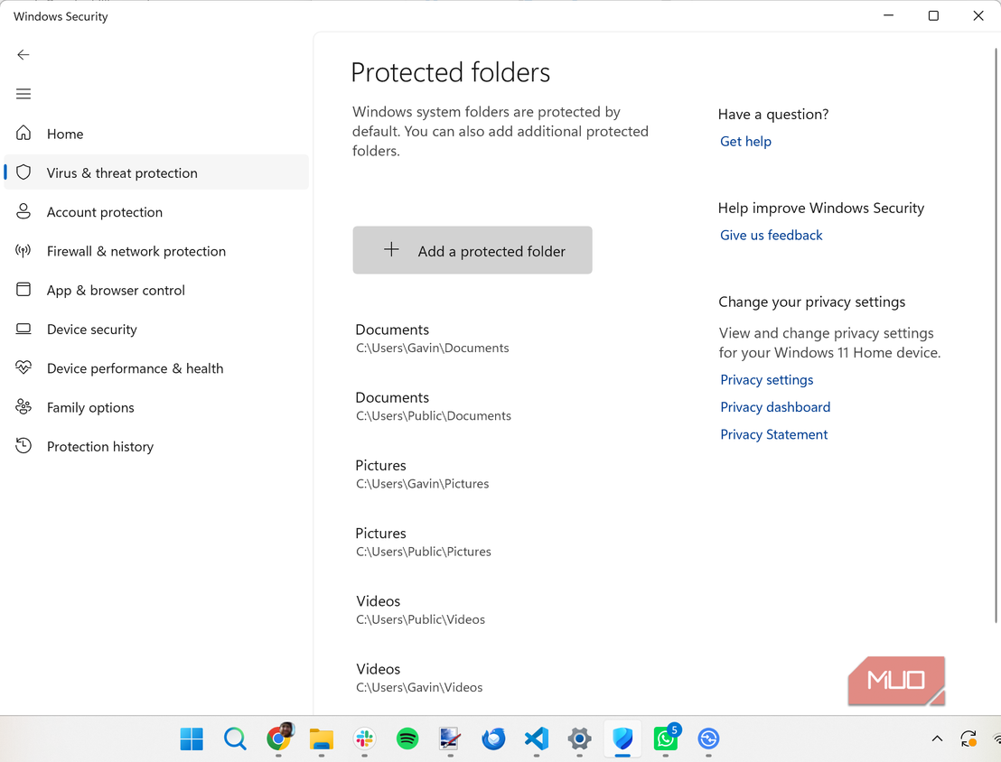Click the Device security laptop icon
This screenshot has height=762, width=1001.
coord(23,329)
